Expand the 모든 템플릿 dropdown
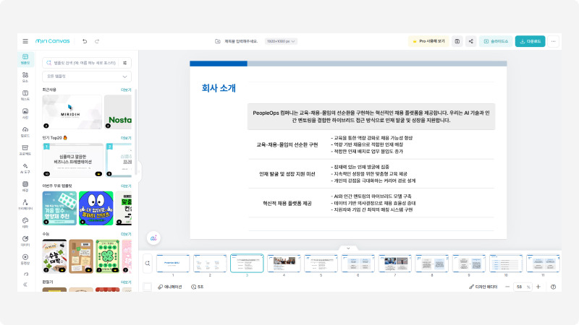 [x=87, y=77]
